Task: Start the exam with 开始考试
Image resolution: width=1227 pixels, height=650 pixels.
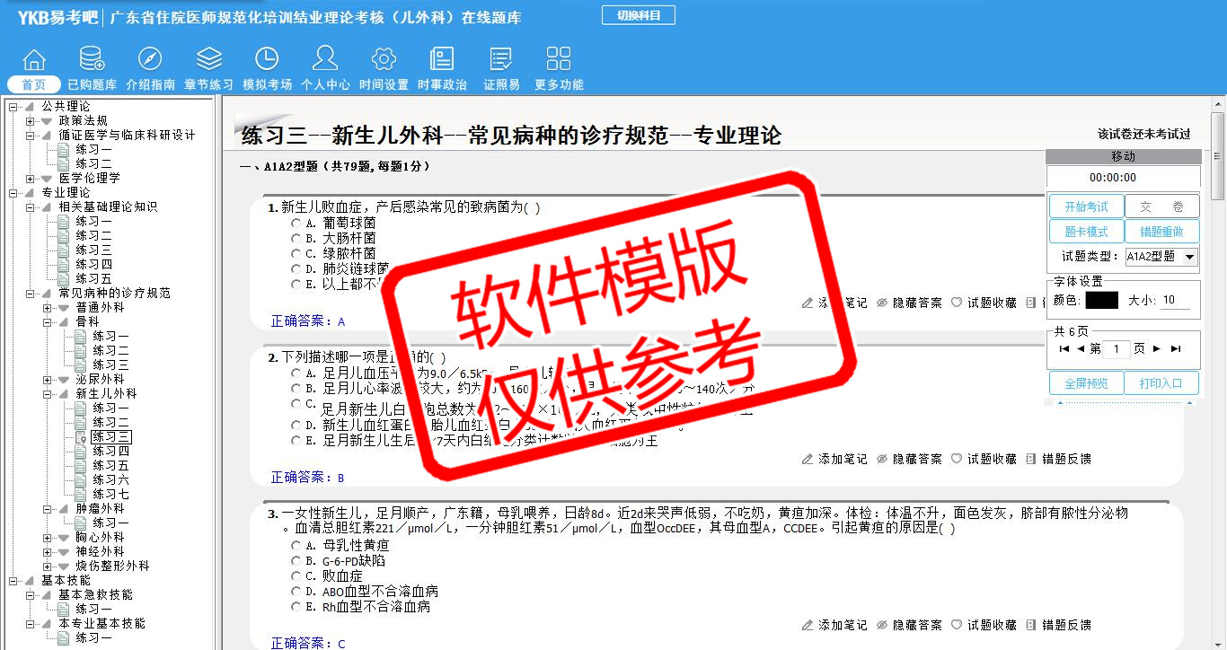Action: coord(1086,206)
